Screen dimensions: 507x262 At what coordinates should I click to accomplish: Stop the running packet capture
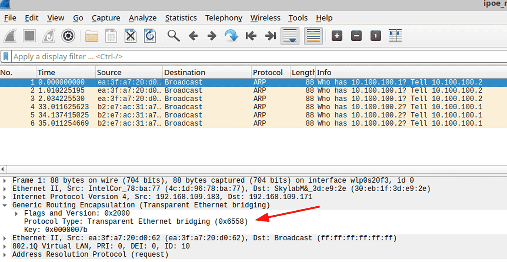(x=29, y=36)
